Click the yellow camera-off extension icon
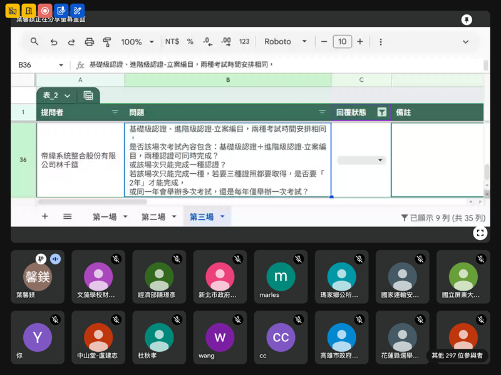 click(x=13, y=11)
